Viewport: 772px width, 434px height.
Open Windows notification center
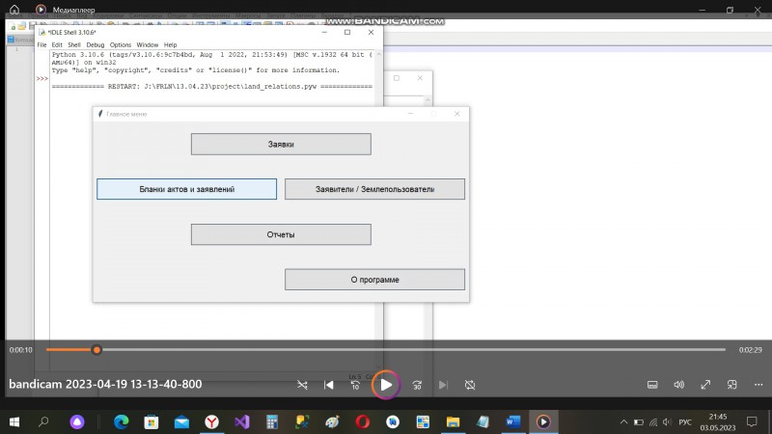tap(752, 422)
